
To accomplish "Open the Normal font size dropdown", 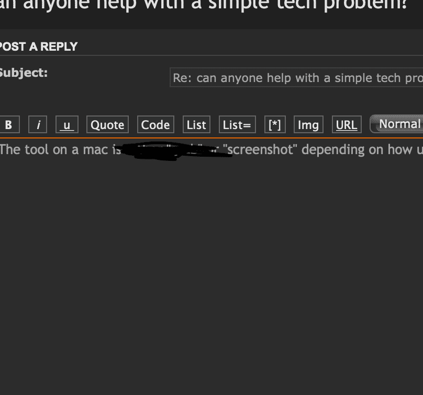I will pos(396,124).
